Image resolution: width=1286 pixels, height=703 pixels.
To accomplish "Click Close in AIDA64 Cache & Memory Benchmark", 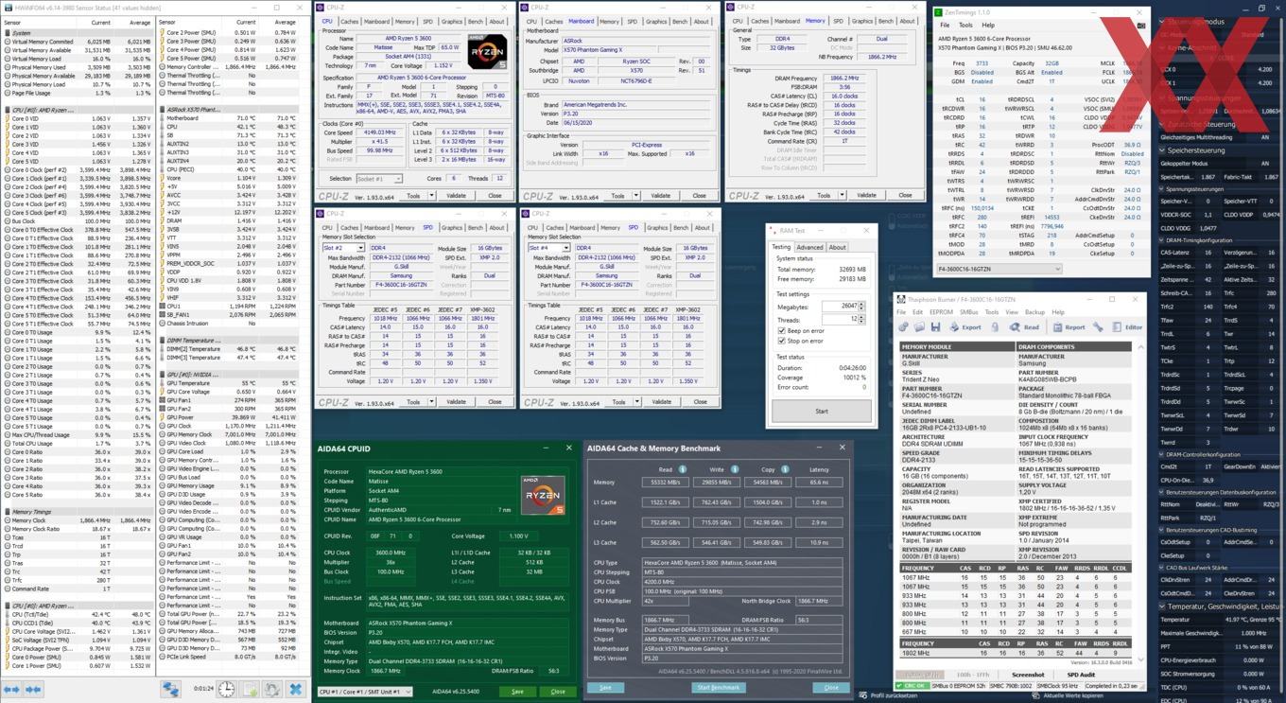I will point(830,687).
